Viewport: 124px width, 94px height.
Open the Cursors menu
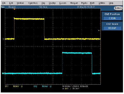tap(63, 3)
